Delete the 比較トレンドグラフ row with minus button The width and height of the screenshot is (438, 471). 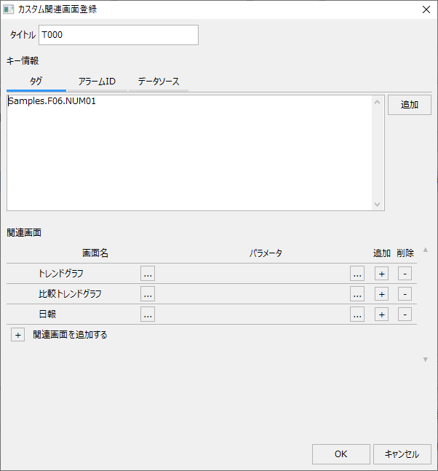pyautogui.click(x=405, y=294)
